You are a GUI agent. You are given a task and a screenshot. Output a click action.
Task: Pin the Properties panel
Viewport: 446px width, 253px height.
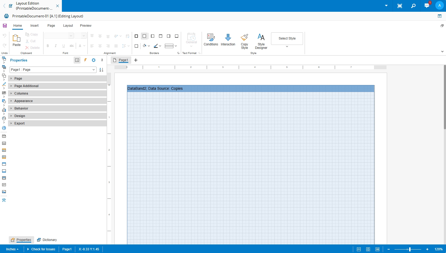[102, 60]
